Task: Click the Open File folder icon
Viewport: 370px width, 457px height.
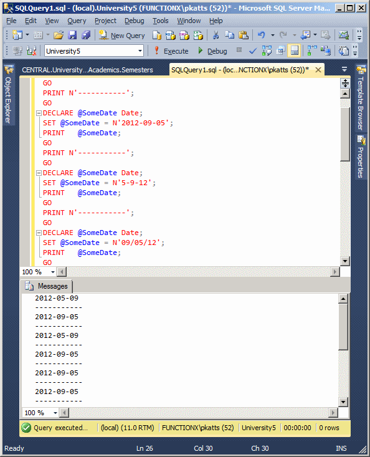Action: click(59, 36)
